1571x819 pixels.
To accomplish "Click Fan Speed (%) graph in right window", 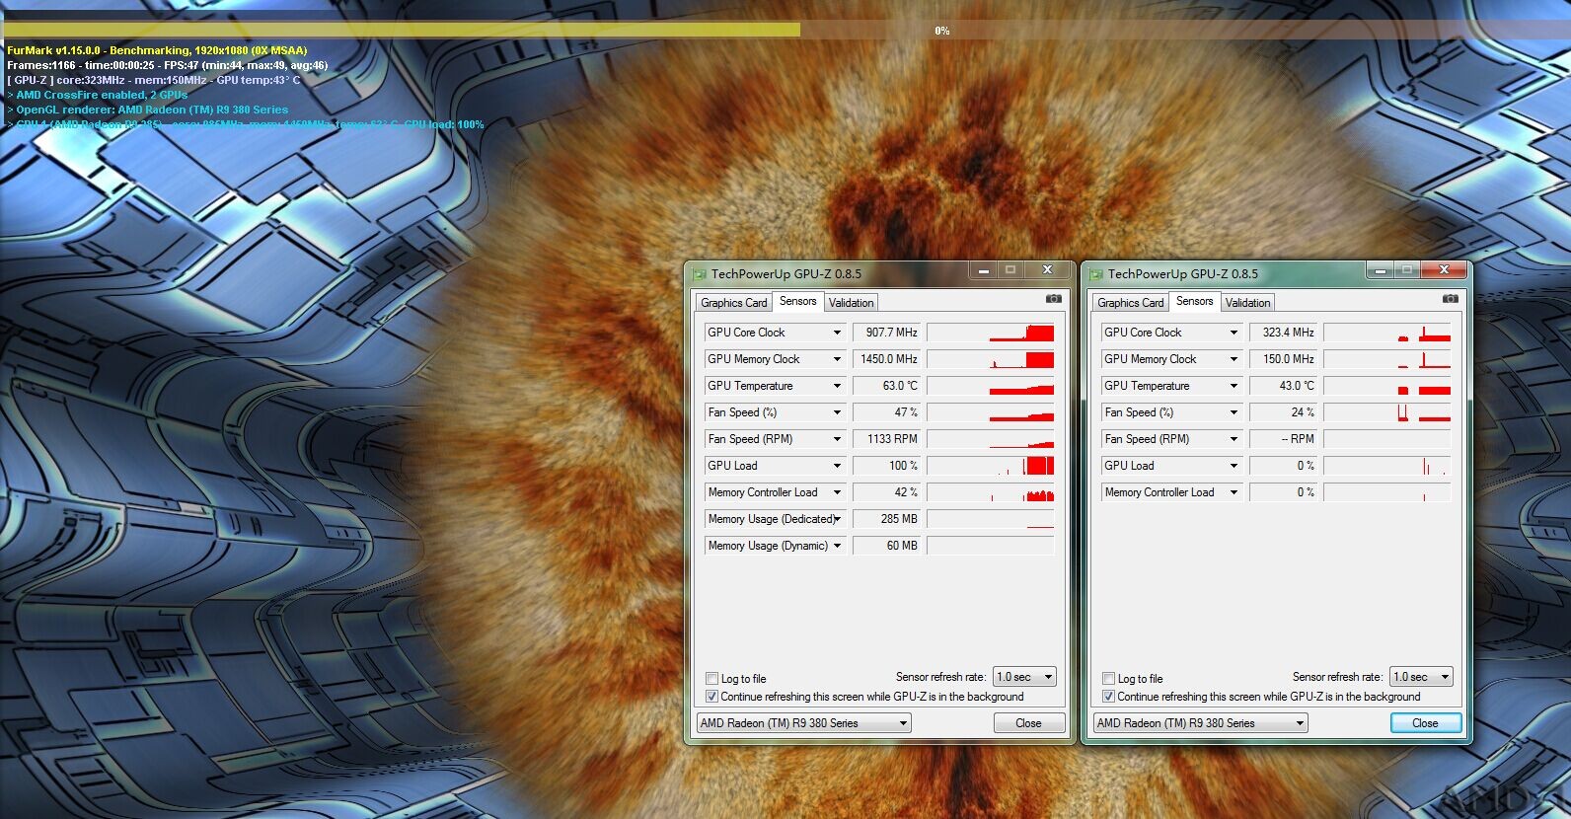I will pos(1387,412).
